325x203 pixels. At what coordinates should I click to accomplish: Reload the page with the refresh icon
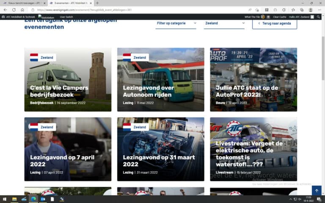[14, 10]
